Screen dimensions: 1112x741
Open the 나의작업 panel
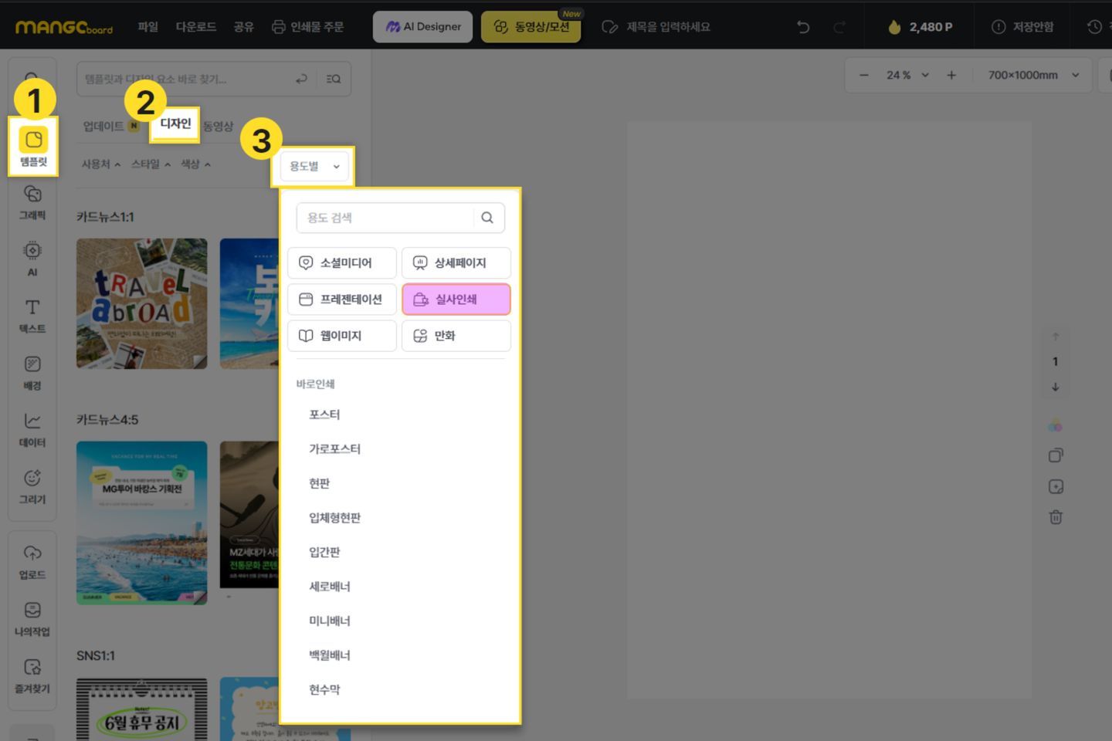click(x=32, y=619)
